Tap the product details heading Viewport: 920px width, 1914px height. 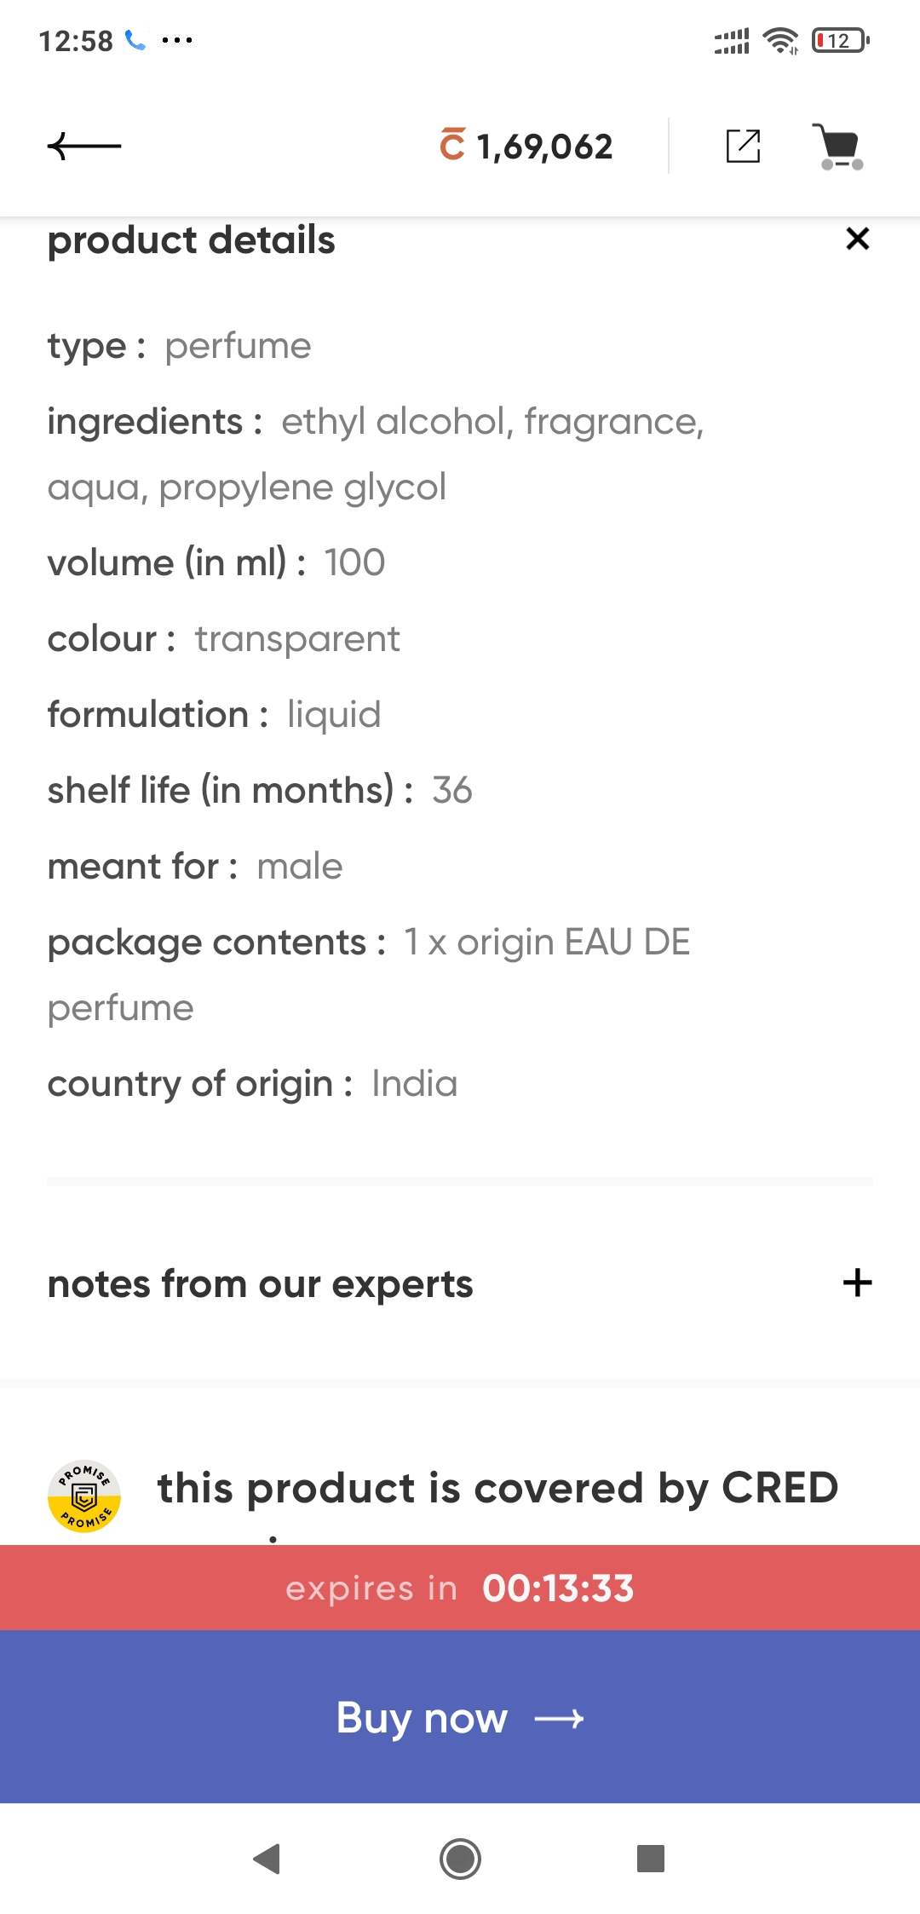pyautogui.click(x=192, y=240)
